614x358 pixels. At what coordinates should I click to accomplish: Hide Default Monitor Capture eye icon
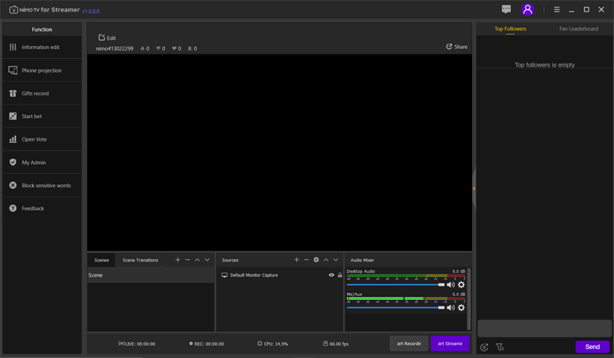(x=332, y=275)
